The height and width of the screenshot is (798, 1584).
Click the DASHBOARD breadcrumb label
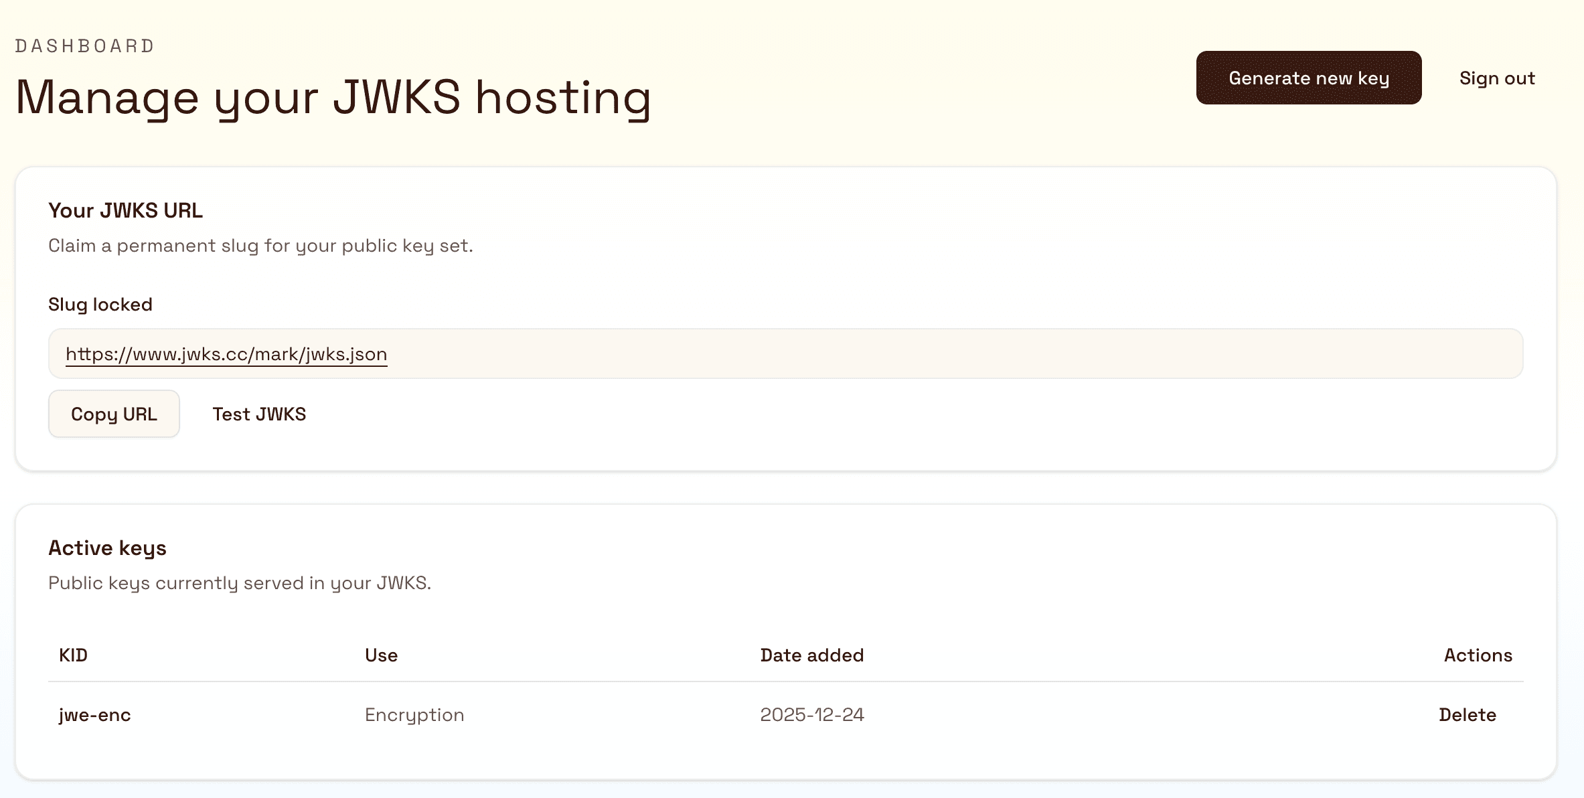[x=84, y=45]
